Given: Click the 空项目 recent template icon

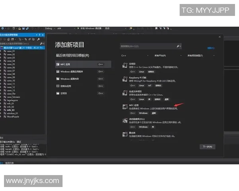Looking at the screenshot, I should point(58,93).
